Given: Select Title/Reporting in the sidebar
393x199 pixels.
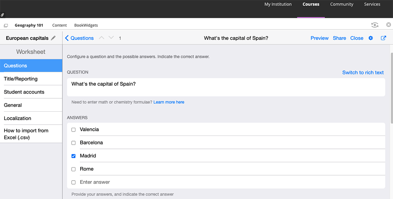Looking at the screenshot, I should click(21, 79).
